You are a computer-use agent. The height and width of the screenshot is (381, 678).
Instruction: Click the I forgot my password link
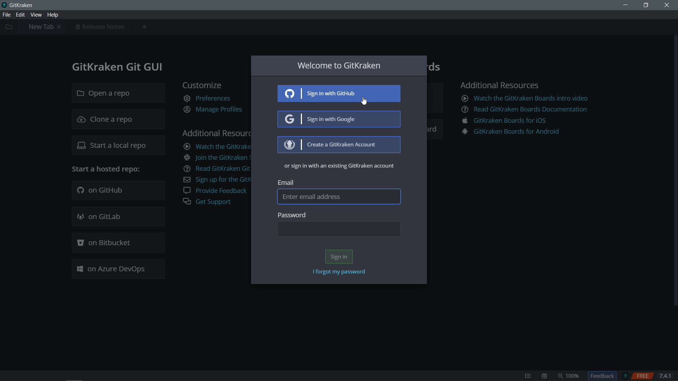click(x=339, y=271)
